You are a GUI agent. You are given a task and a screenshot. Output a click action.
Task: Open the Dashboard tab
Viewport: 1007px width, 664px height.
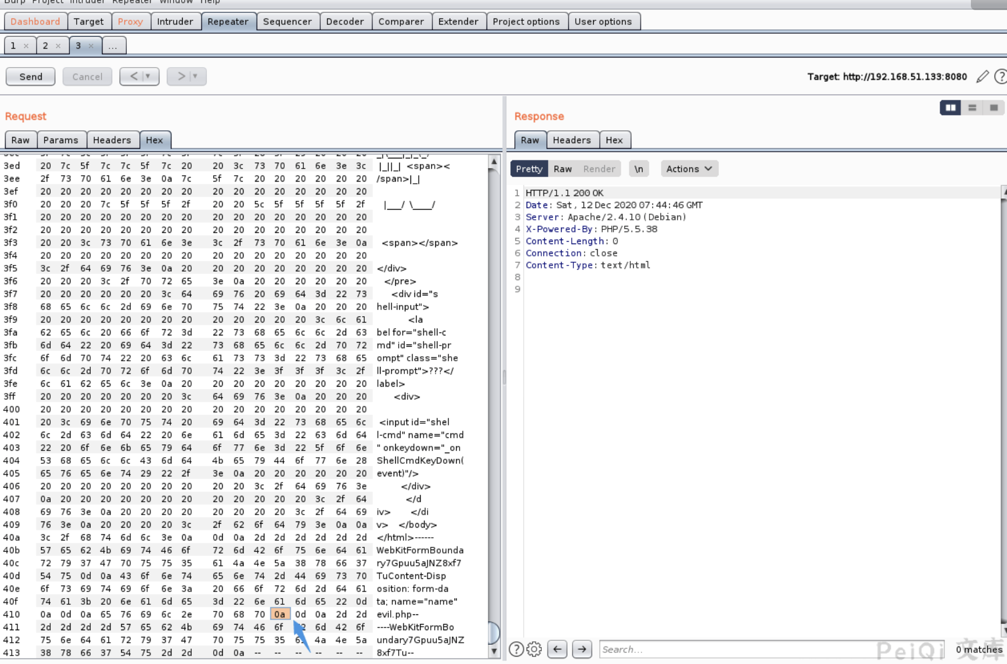pos(35,21)
